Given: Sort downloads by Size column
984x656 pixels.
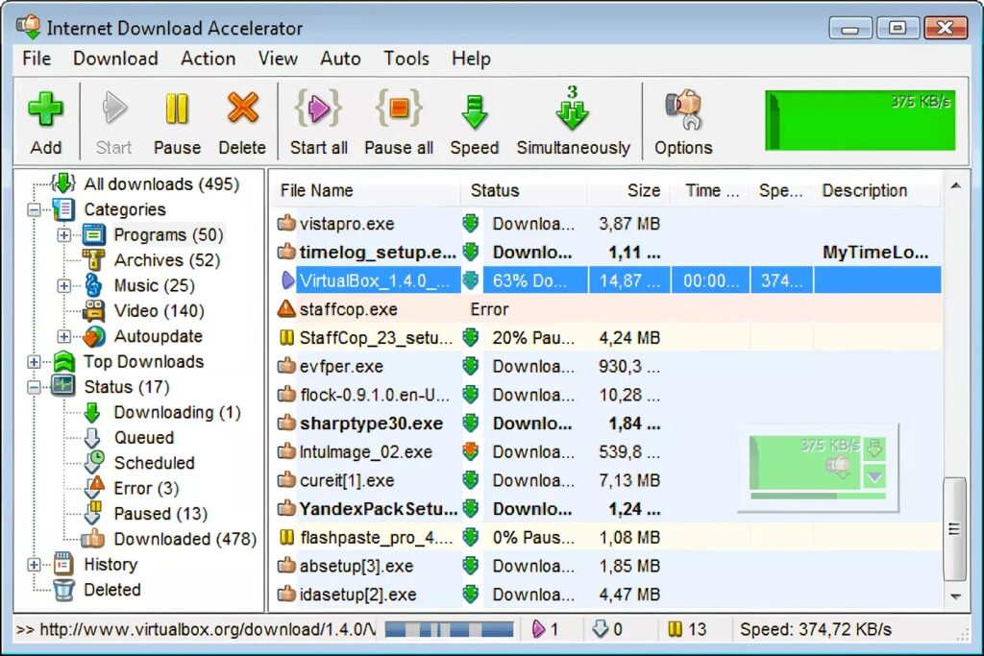Looking at the screenshot, I should coord(642,190).
